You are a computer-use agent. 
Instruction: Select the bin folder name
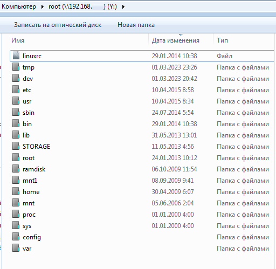[27, 124]
